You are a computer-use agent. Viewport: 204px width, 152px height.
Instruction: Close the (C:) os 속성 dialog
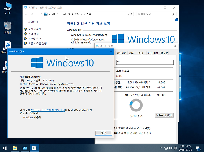click(x=175, y=46)
